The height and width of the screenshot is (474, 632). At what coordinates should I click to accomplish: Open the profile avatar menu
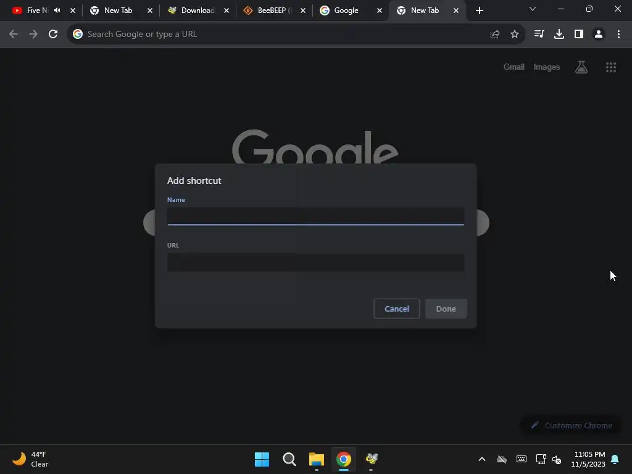pyautogui.click(x=599, y=35)
